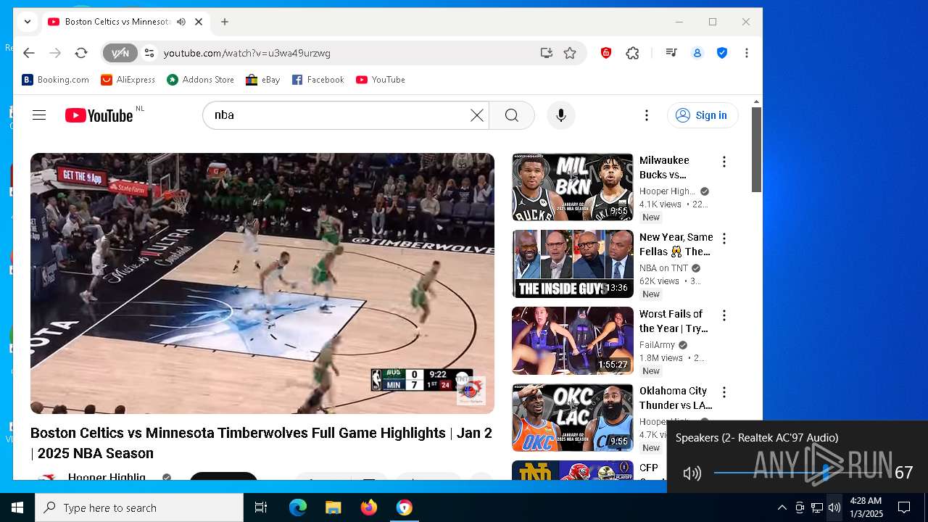Open the Booking.com bookmark
The width and height of the screenshot is (928, 522).
[x=56, y=80]
